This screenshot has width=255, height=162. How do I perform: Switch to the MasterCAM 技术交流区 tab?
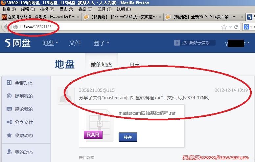click(123, 17)
